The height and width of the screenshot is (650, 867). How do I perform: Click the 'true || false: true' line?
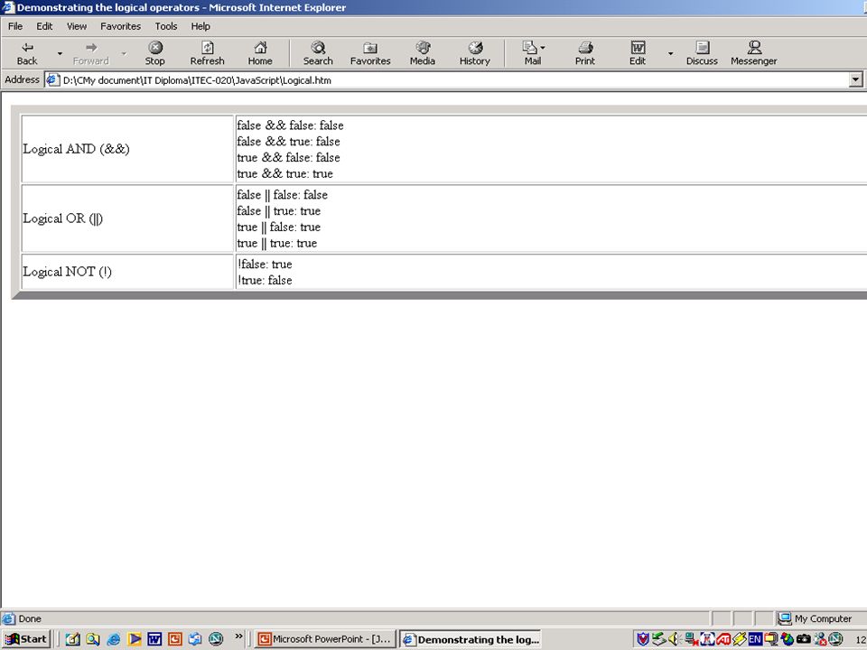tap(279, 227)
